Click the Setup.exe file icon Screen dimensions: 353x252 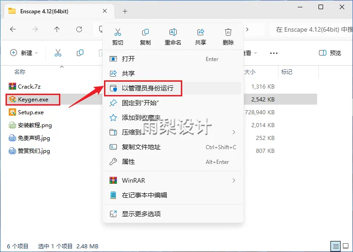coord(12,112)
